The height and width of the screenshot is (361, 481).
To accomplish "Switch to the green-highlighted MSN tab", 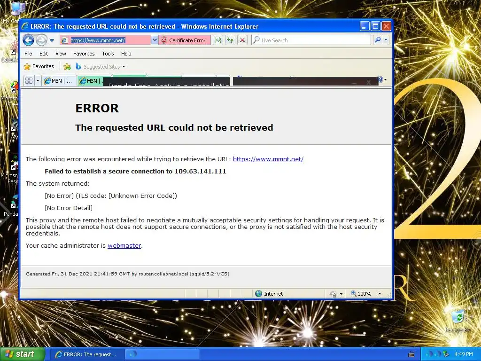I will click(90, 81).
